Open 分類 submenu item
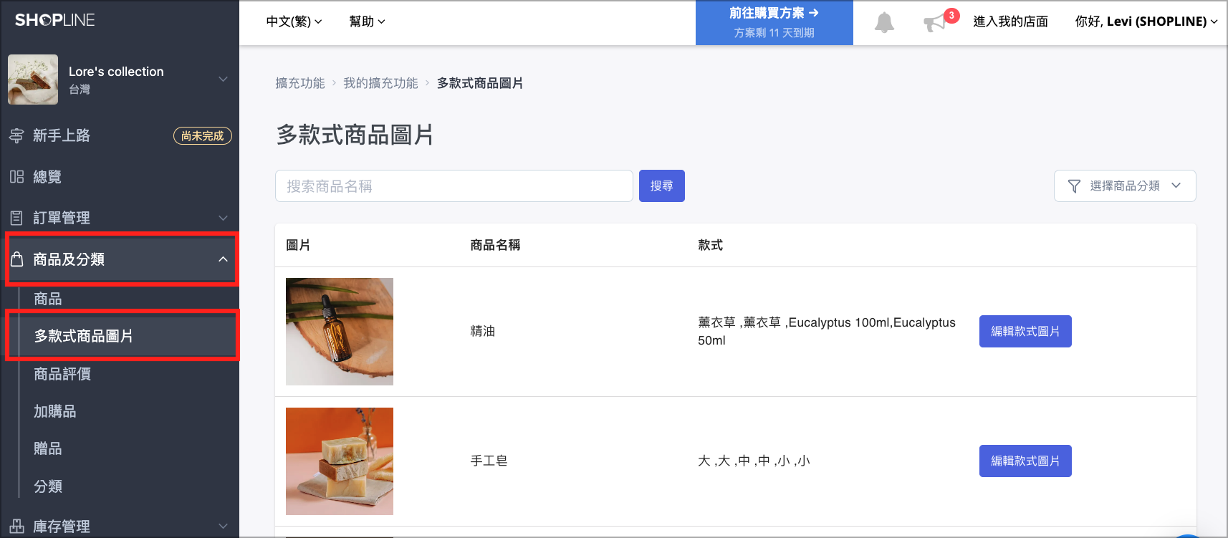 click(48, 486)
